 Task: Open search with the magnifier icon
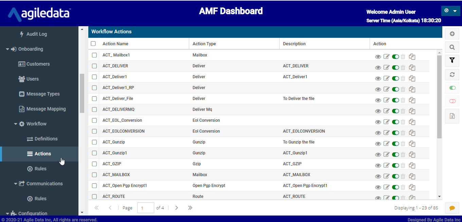452,47
